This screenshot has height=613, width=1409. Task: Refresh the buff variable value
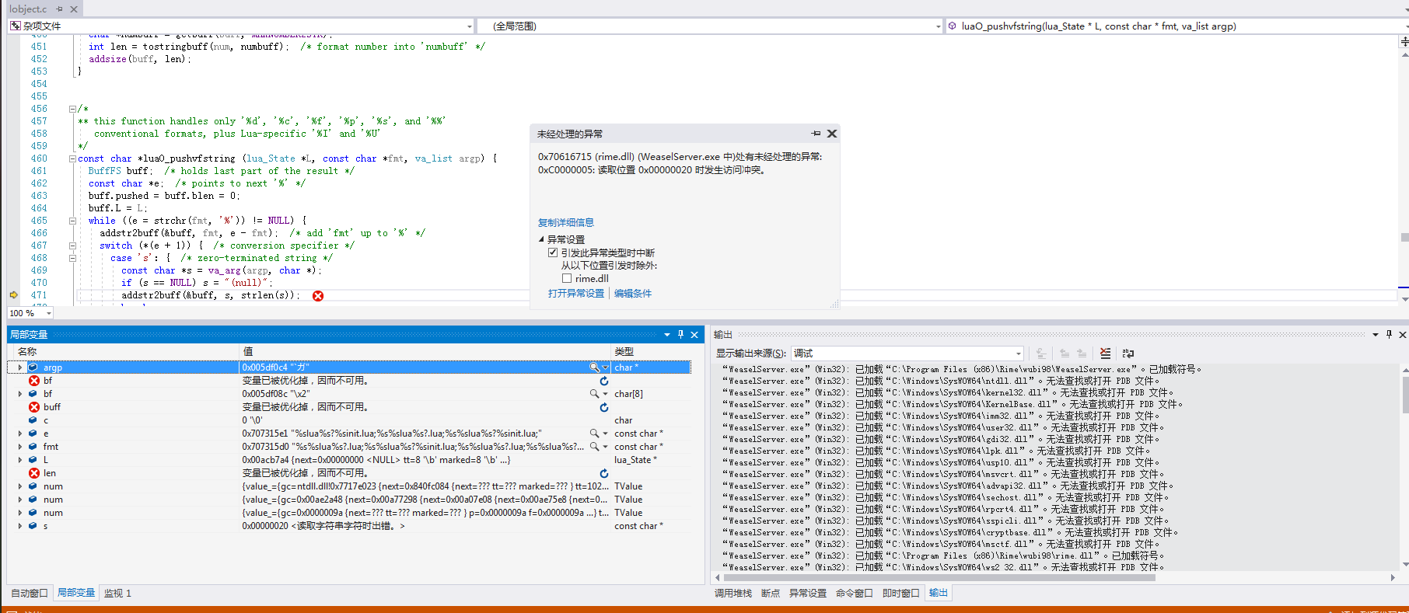tap(603, 407)
